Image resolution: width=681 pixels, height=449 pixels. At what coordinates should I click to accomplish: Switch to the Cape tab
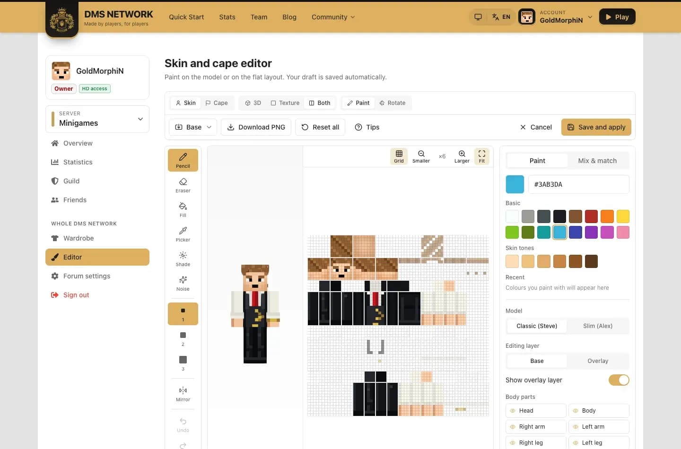(217, 103)
